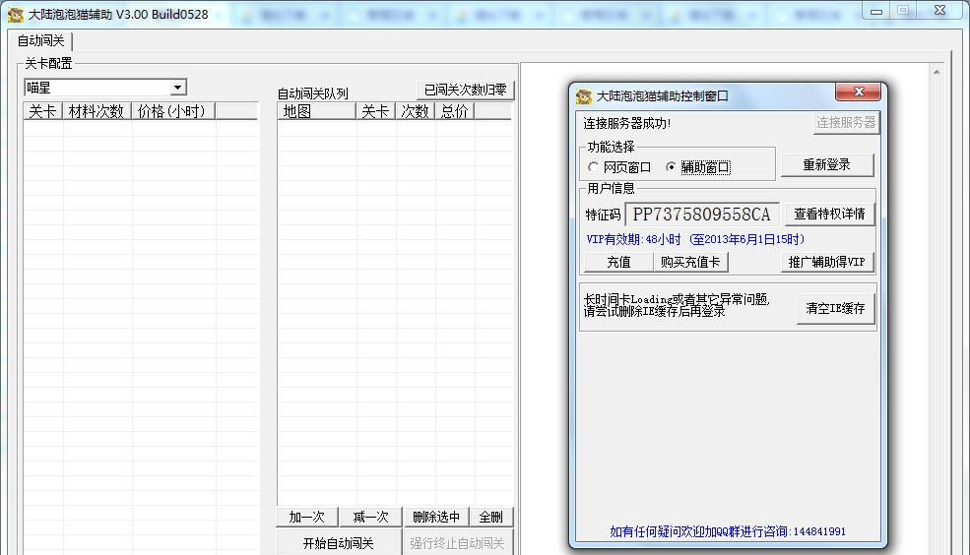
Task: Click the 关卡 column header in queue list
Action: tap(375, 111)
